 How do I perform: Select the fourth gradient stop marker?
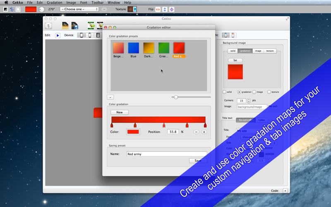pyautogui.click(x=187, y=125)
